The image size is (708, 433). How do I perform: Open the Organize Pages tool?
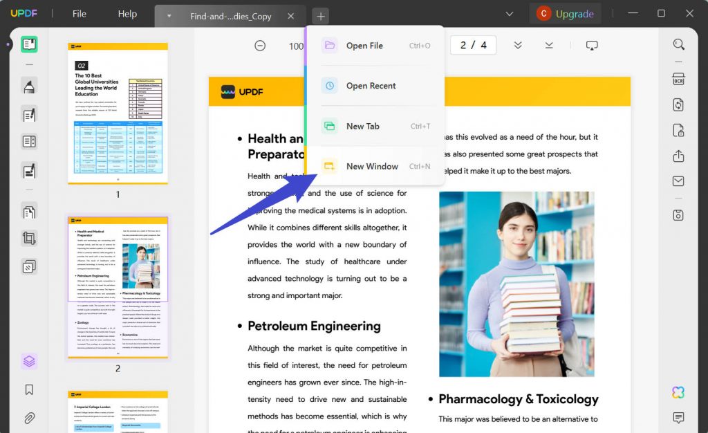(x=28, y=211)
